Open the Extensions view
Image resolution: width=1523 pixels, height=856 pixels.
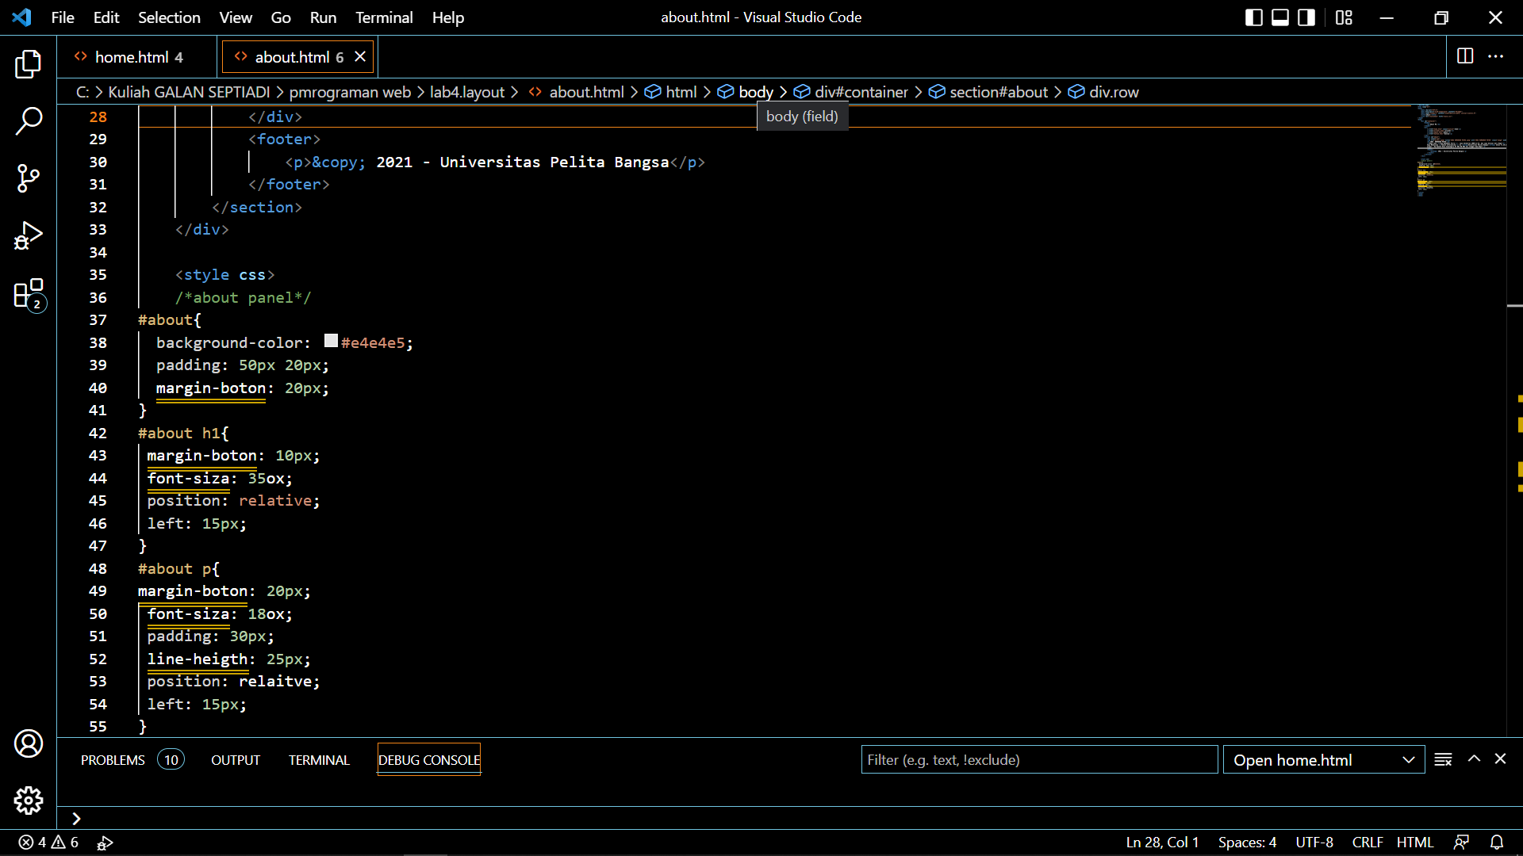29,293
